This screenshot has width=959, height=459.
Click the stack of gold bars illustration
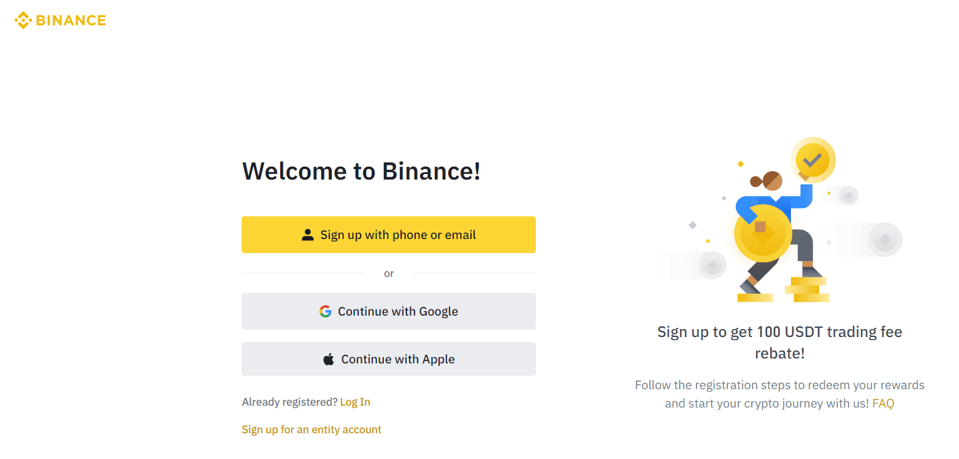(808, 289)
